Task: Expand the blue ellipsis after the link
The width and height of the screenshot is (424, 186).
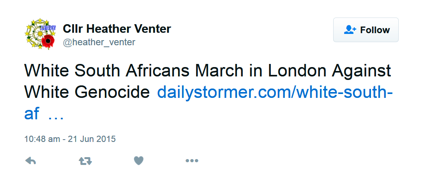Action: pos(55,113)
